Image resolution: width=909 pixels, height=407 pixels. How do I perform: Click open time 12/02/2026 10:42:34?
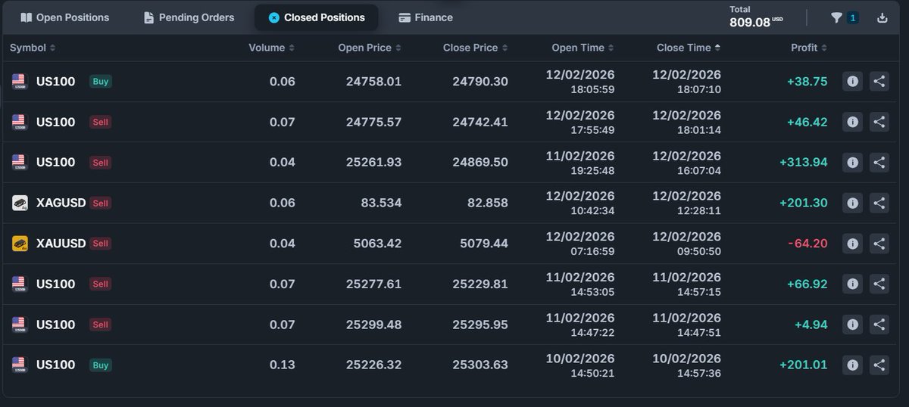point(580,203)
